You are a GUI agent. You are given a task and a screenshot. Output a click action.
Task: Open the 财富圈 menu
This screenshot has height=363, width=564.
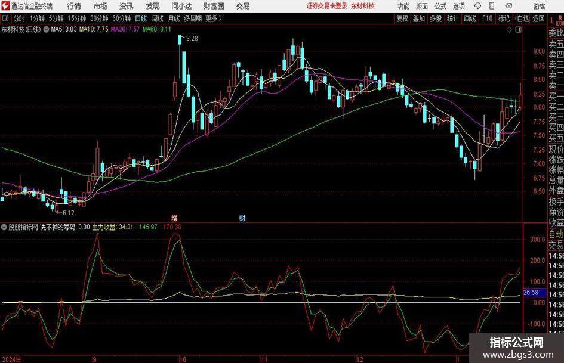coord(214,6)
